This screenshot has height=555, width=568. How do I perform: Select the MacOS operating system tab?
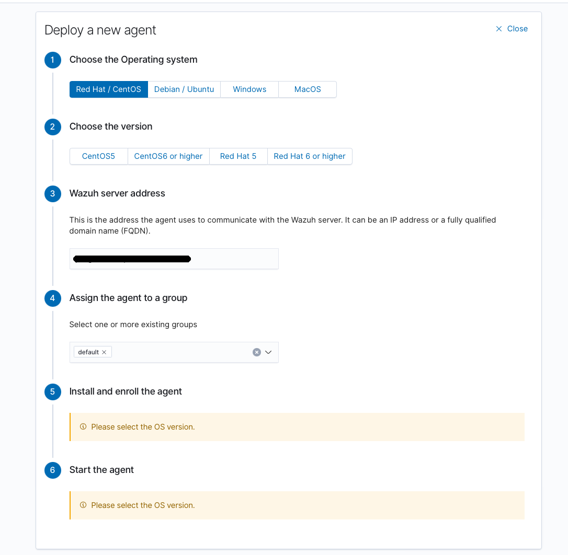point(307,89)
